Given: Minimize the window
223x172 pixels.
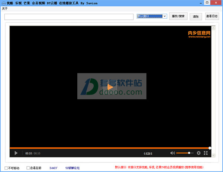Looking at the screenshot, I should click(x=201, y=3).
